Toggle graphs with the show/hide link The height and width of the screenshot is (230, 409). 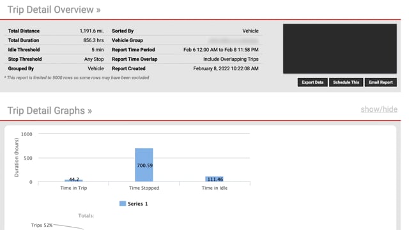point(379,109)
